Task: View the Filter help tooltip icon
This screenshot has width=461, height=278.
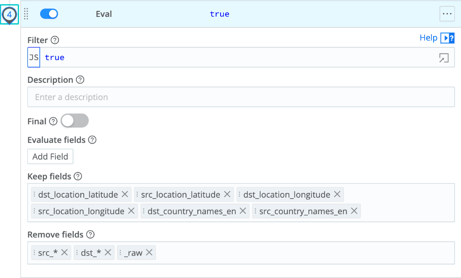Action: [55, 40]
